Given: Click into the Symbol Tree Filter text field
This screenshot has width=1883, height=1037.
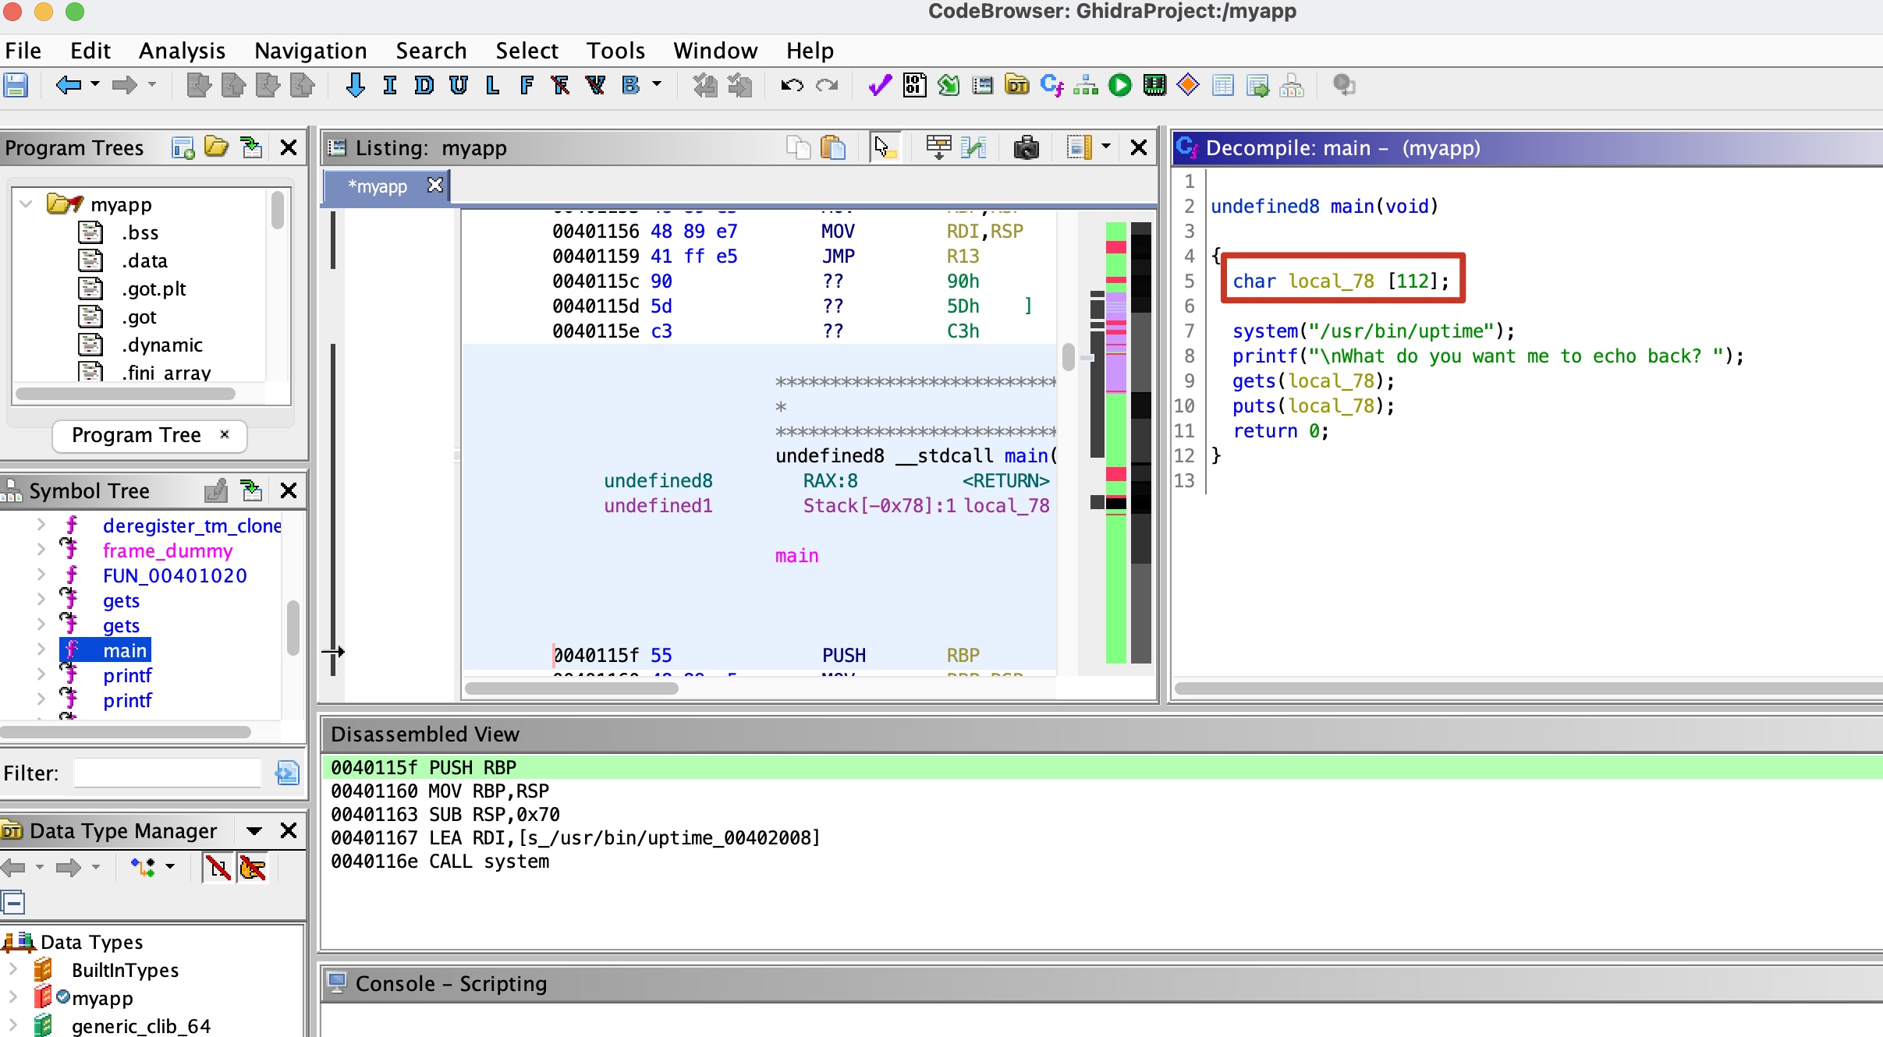Looking at the screenshot, I should point(168,773).
